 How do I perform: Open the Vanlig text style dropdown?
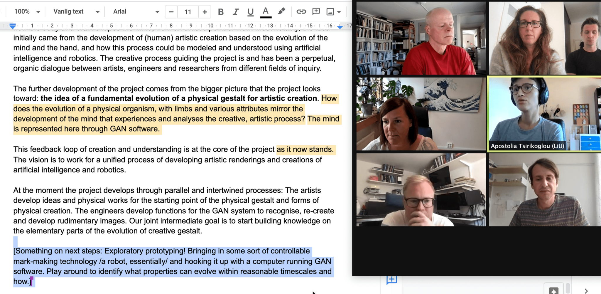click(x=76, y=12)
